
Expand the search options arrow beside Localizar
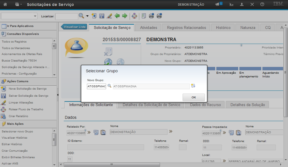click(x=87, y=16)
